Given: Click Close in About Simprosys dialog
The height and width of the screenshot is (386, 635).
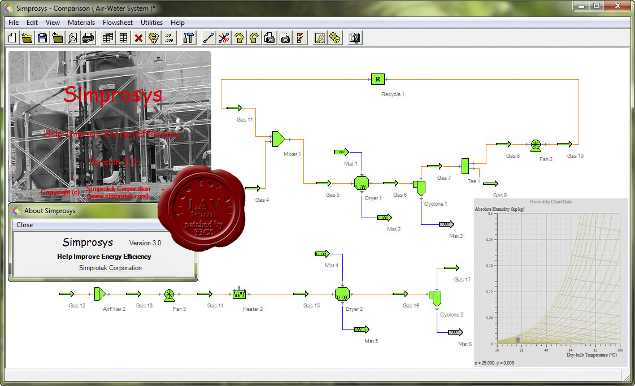Looking at the screenshot, I should click(x=25, y=225).
